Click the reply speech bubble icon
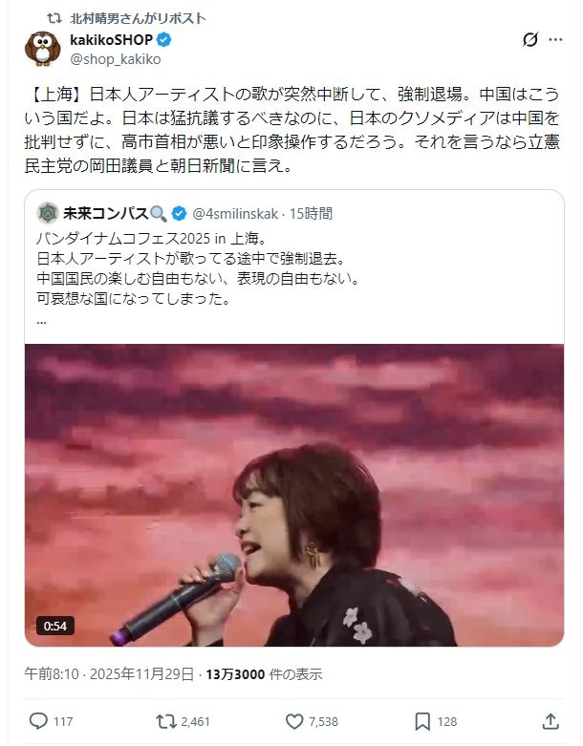Screen dimensions: 583x746 coord(38,721)
